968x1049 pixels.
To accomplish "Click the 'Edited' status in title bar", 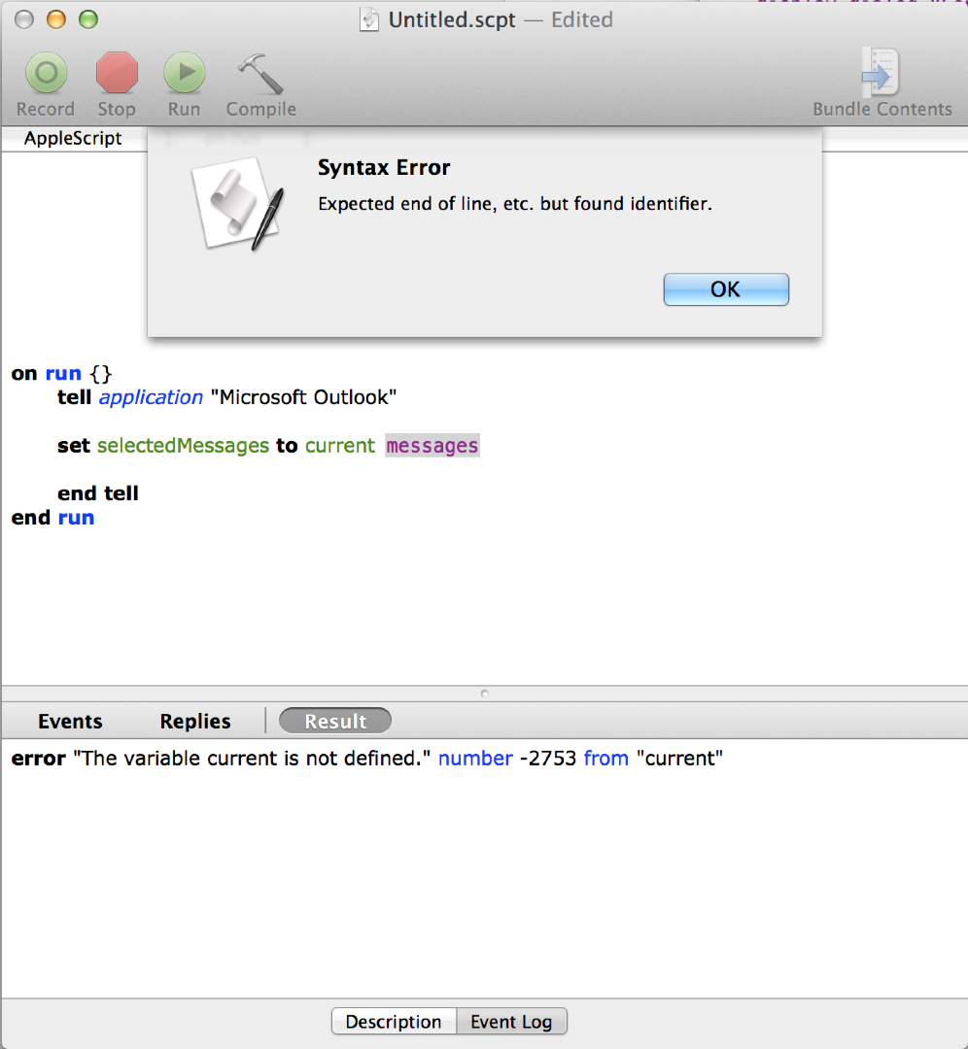I will pos(582,20).
